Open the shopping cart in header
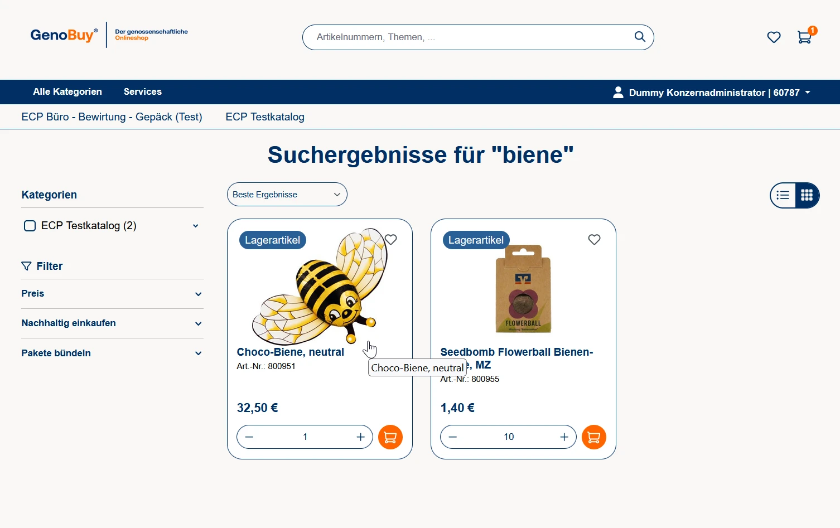840x528 pixels. click(x=804, y=37)
